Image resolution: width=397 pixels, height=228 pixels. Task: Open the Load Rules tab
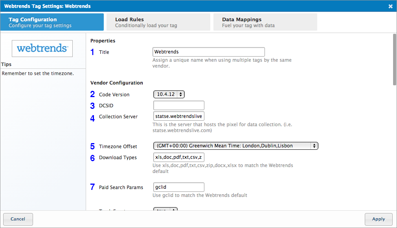[158, 22]
